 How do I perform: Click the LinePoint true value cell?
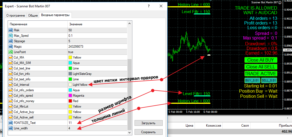coord(97,52)
